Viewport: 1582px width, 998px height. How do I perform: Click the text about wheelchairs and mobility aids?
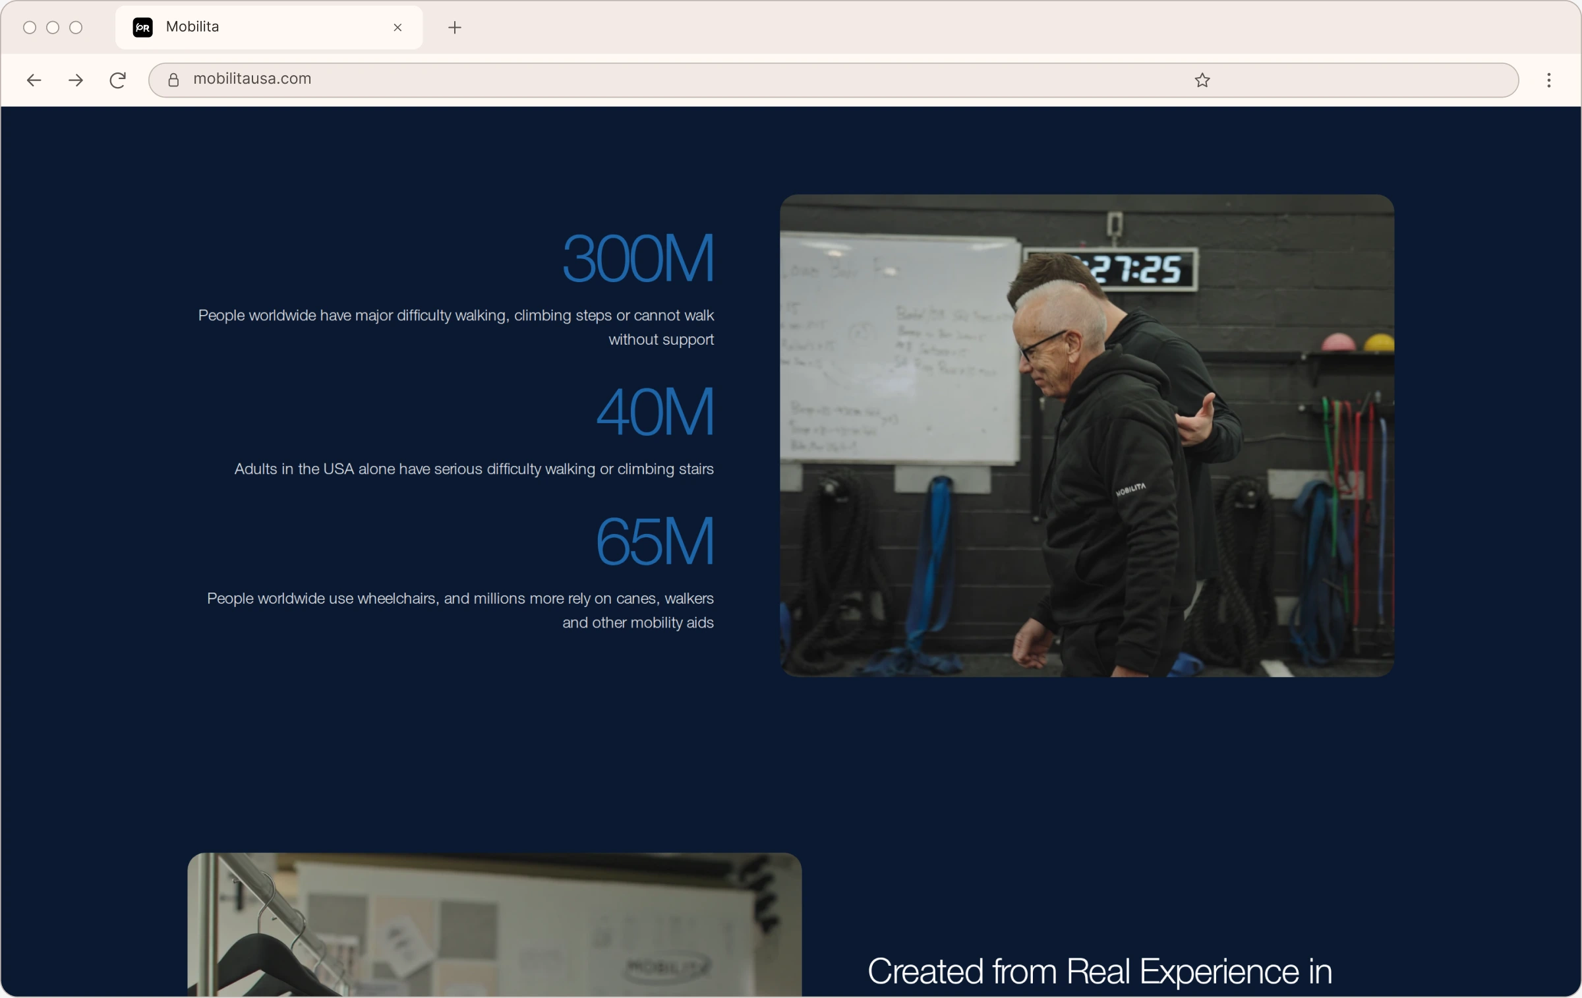coord(460,610)
